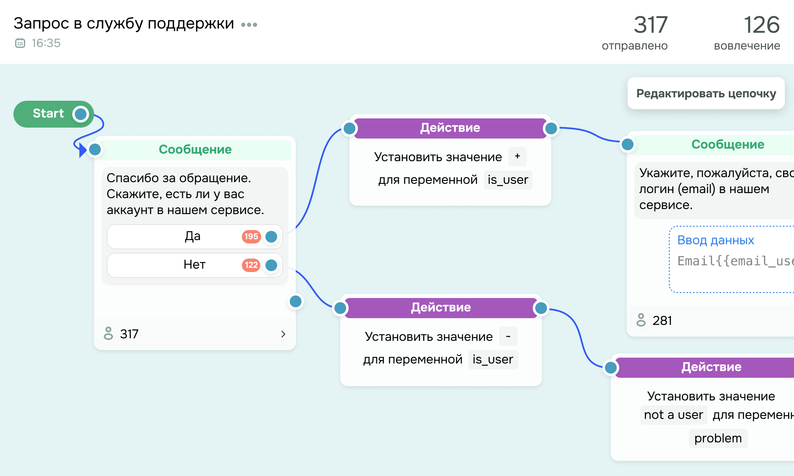Image resolution: width=794 pixels, height=476 pixels.
Task: Click the problem variable tag
Action: click(718, 438)
